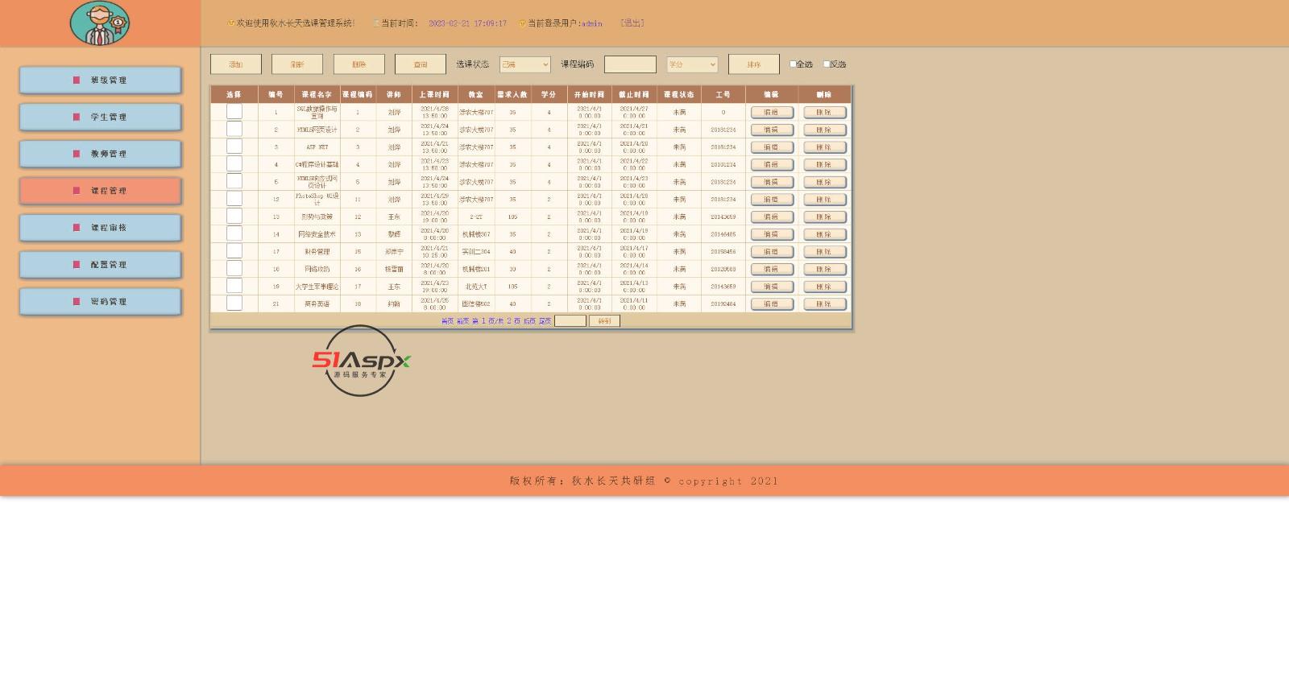Screen dimensions: 1289x677
Task: Click the 退出 logout link
Action: [632, 23]
